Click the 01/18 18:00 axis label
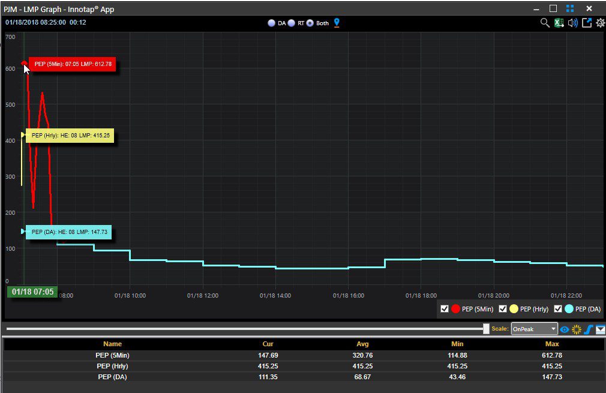Image resolution: width=606 pixels, height=393 pixels. coord(421,296)
